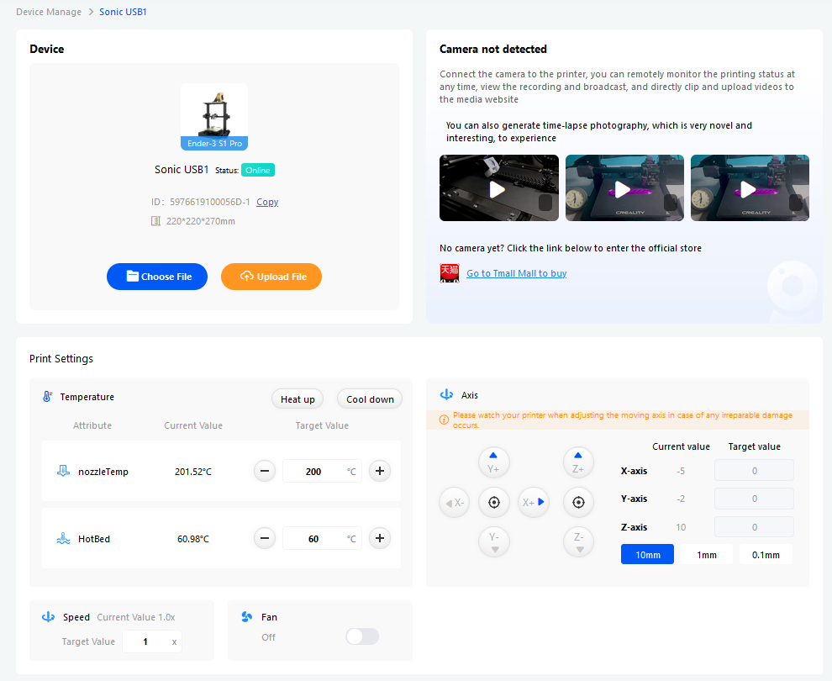
Task: Increase HotBed target temperature with plus
Action: 380,538
